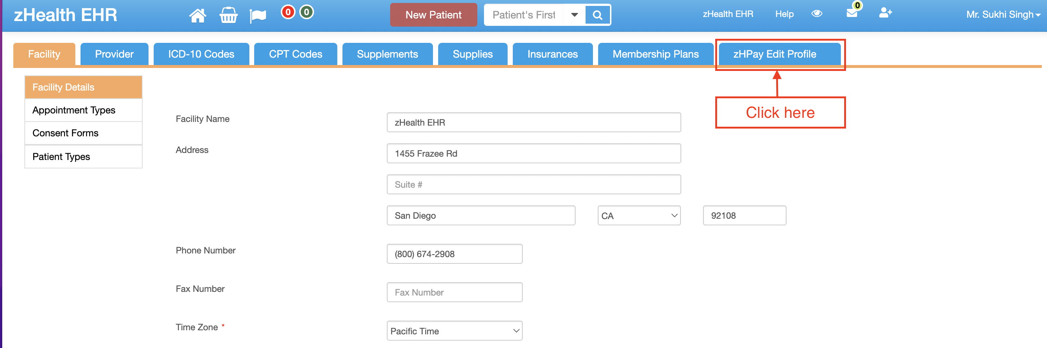Click the zHealth EHR logo
This screenshot has width=1047, height=348.
pyautogui.click(x=65, y=15)
